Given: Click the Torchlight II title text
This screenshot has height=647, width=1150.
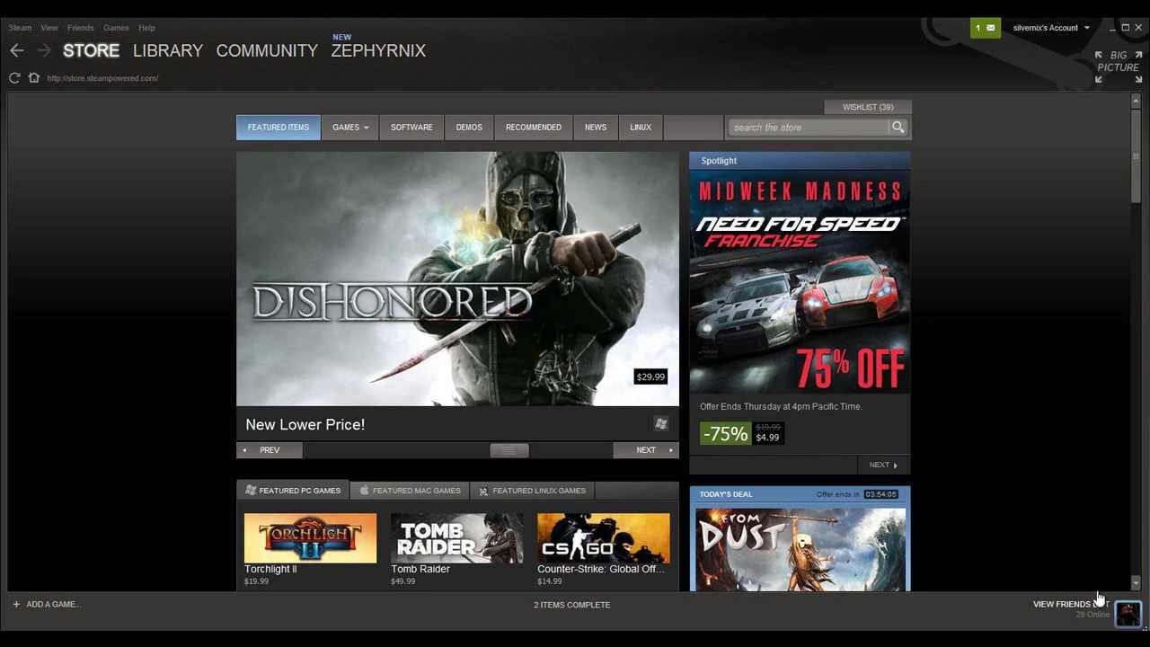Looking at the screenshot, I should pyautogui.click(x=270, y=569).
